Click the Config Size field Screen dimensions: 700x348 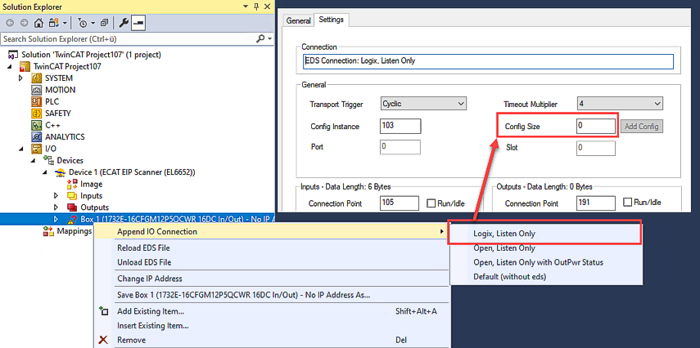tap(595, 126)
